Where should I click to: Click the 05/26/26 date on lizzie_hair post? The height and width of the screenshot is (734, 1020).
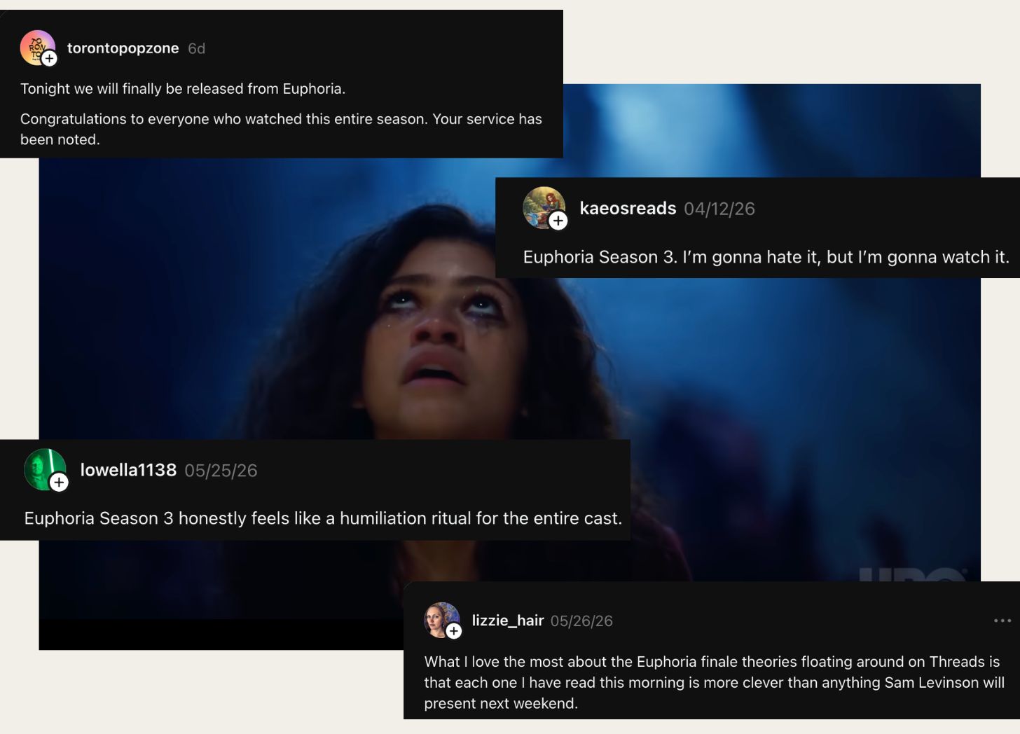point(581,621)
